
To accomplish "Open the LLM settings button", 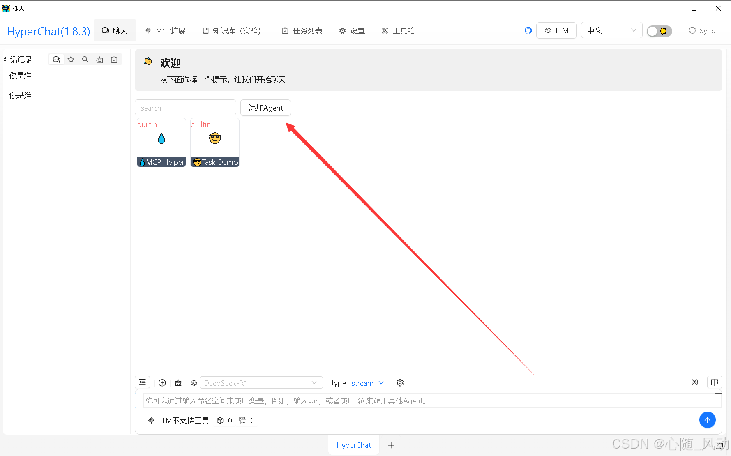I will (x=556, y=30).
